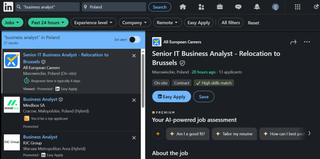The image size is (320, 159).
Task: Open the Senior IT Business Analyst listing link
Action: [66, 58]
